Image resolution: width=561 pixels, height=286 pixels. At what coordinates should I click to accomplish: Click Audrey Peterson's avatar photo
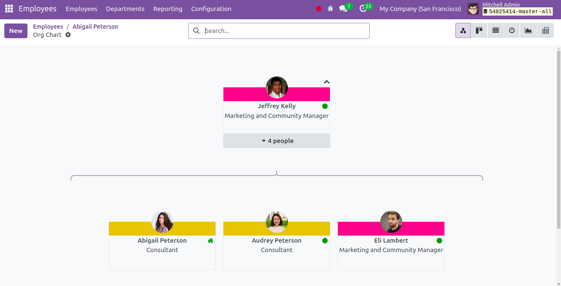click(x=277, y=222)
